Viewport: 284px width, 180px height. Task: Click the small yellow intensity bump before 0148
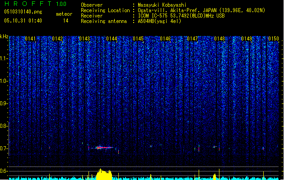[214, 177]
